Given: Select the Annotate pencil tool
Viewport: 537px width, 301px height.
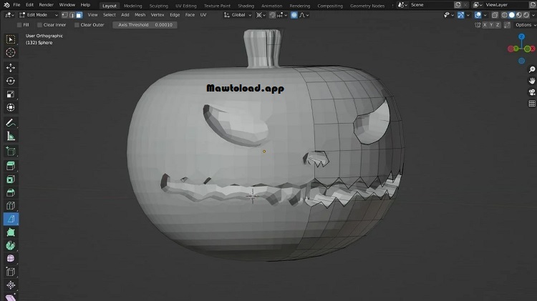Looking at the screenshot, I should click(11, 123).
